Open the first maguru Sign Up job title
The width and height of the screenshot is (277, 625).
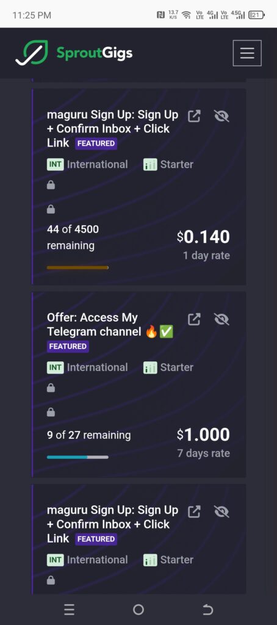(x=112, y=129)
